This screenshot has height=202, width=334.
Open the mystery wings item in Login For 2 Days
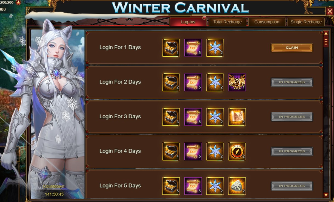(237, 82)
